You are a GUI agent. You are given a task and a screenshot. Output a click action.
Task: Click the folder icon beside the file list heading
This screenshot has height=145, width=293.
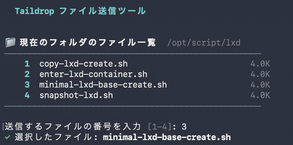point(11,43)
